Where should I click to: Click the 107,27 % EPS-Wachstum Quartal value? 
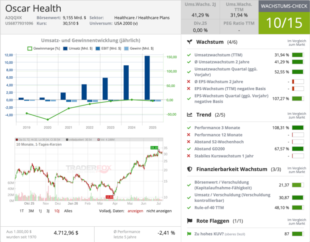point(281,98)
